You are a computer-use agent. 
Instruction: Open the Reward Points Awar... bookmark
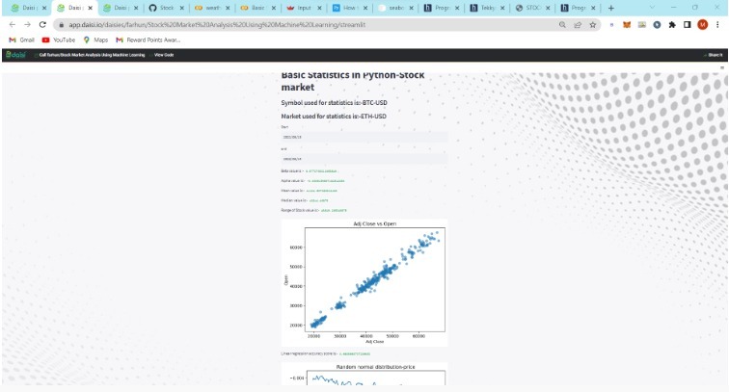click(148, 39)
